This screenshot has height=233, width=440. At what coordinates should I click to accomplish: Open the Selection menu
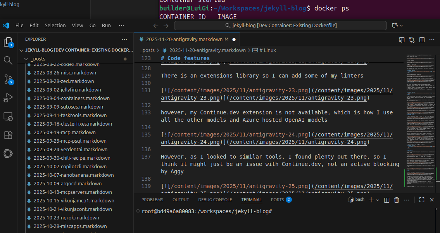click(55, 26)
